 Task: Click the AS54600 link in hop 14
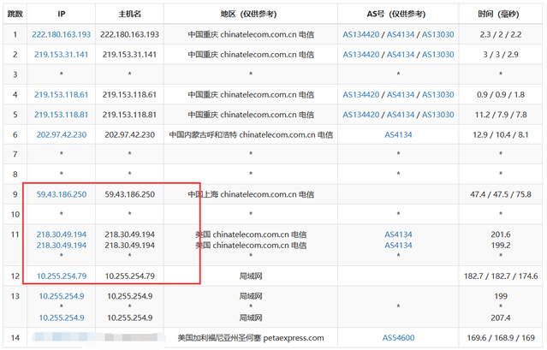tap(398, 337)
